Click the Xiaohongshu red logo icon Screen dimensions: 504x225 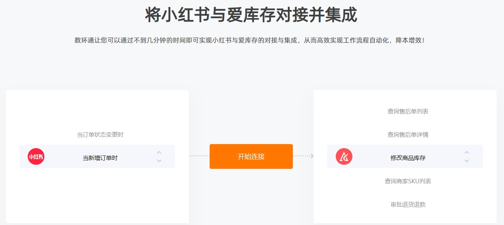tap(36, 156)
